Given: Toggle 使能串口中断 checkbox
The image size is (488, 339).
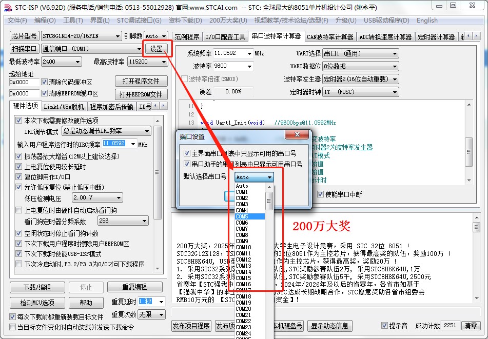Looking at the screenshot, I should point(320,194).
